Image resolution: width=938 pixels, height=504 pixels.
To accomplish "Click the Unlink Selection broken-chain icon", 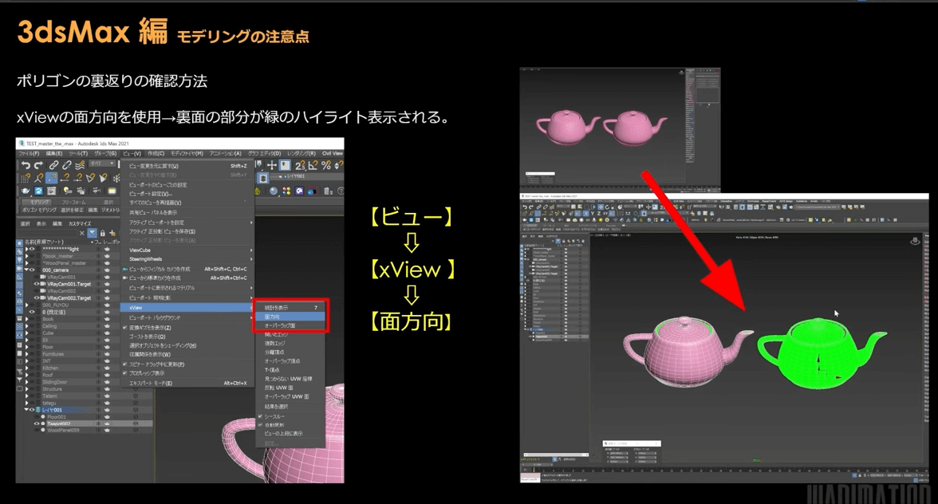I will click(66, 165).
